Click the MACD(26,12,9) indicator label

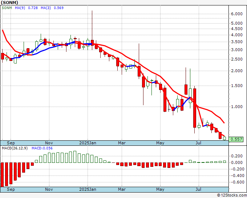click(x=15, y=148)
